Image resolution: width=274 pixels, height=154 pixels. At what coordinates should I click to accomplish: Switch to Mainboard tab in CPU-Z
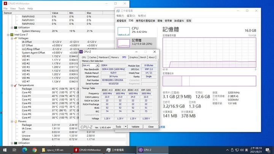[x=104, y=57]
